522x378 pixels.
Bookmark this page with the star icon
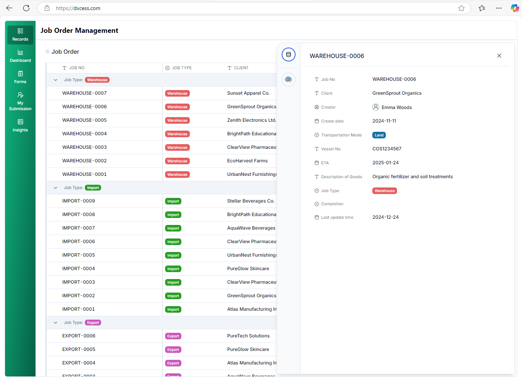point(461,8)
